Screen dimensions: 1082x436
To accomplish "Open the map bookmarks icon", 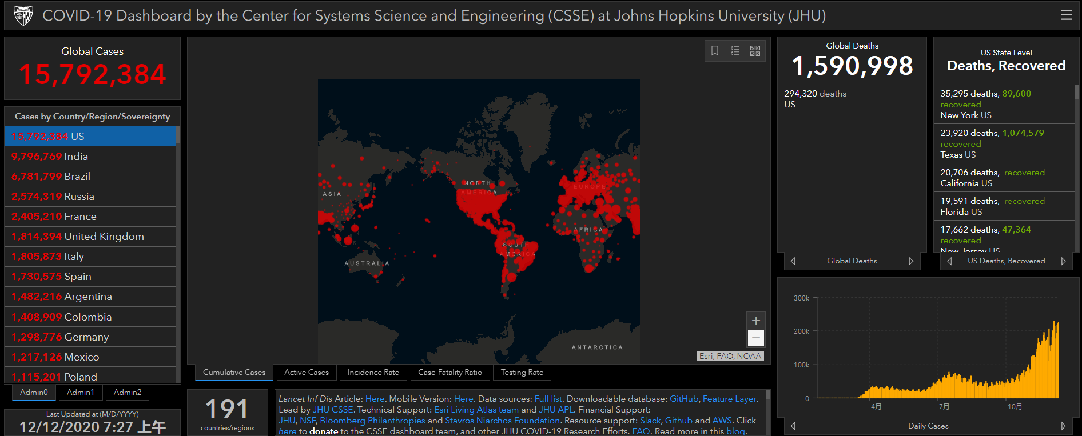I will pos(715,51).
